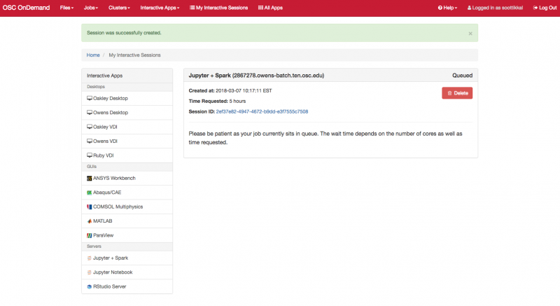The width and height of the screenshot is (560, 306).
Task: Open the Files dropdown menu
Action: [68, 8]
